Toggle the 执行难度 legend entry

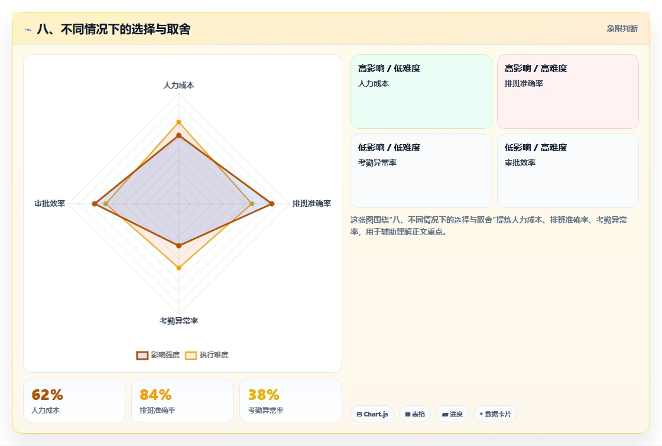coord(207,355)
